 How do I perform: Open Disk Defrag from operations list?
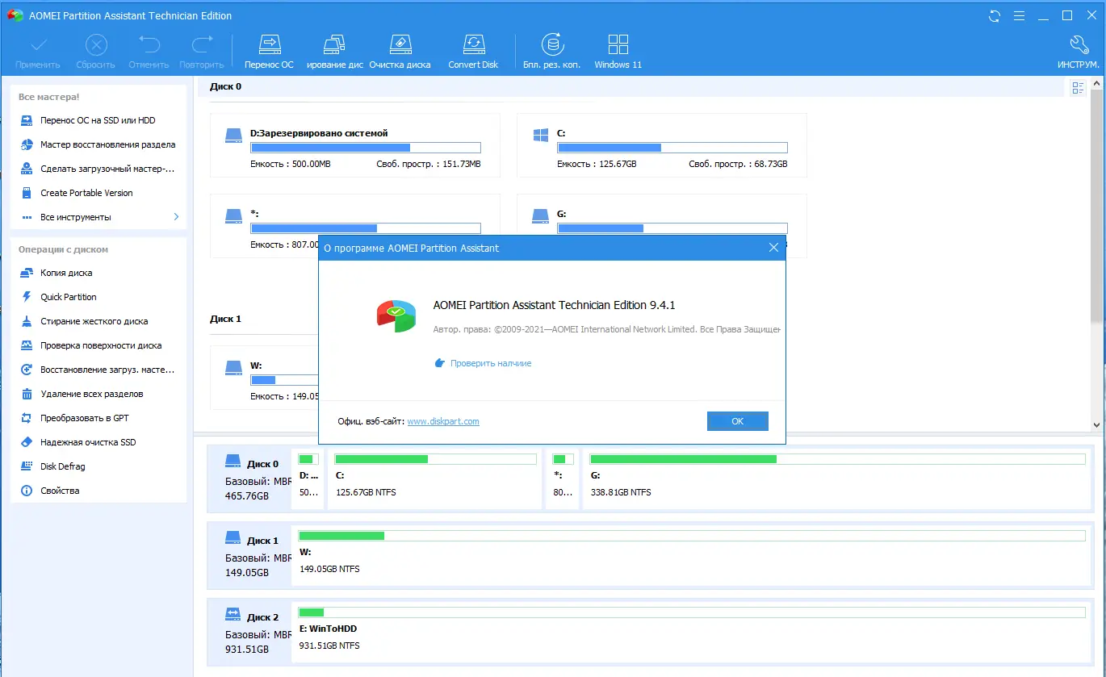pos(63,466)
